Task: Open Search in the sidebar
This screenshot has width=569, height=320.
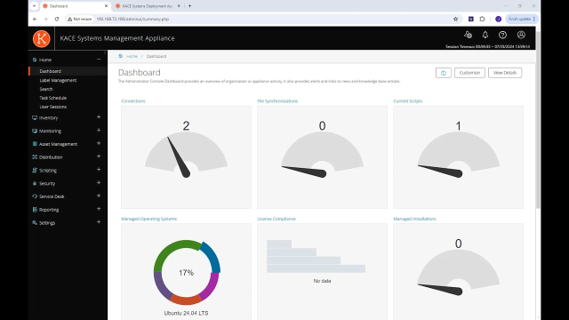Action: tap(46, 89)
